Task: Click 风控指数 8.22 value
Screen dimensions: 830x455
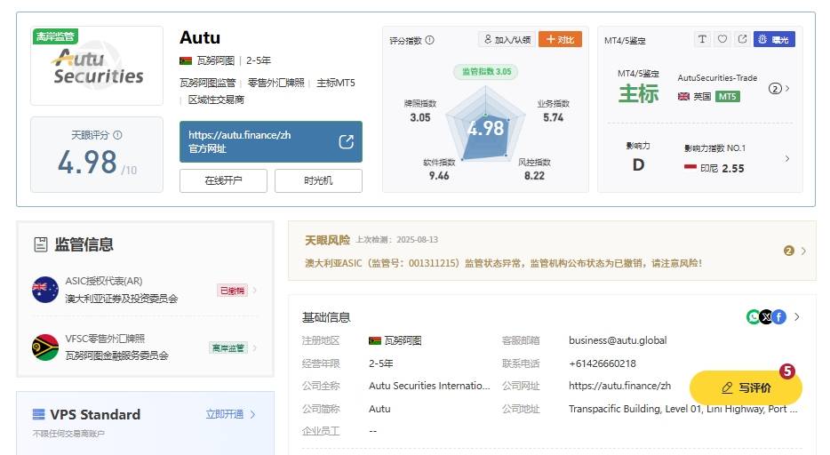Action: (x=534, y=176)
